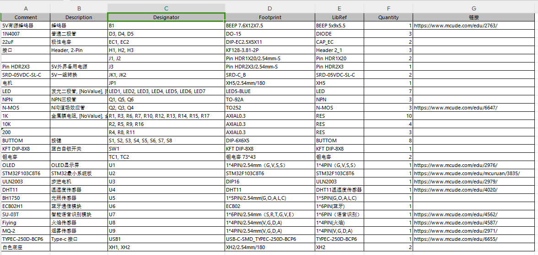
Task: Select the TO-92A footprint cell
Action: [235, 99]
